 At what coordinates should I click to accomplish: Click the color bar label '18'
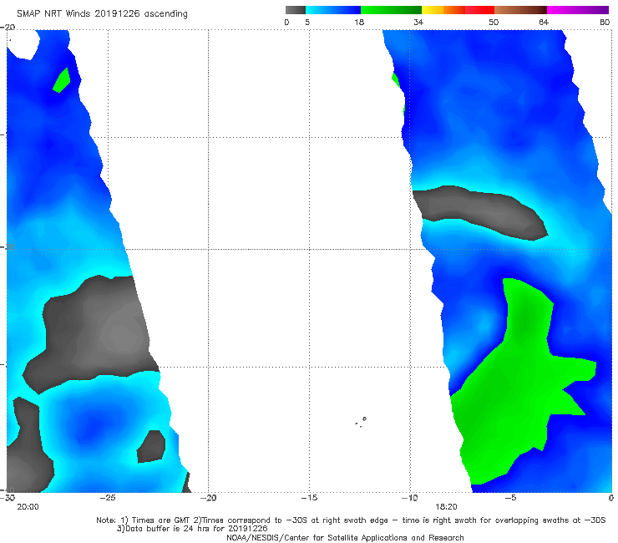[359, 22]
